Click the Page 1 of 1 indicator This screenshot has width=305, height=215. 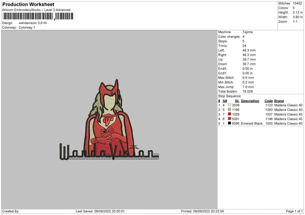coord(294,211)
